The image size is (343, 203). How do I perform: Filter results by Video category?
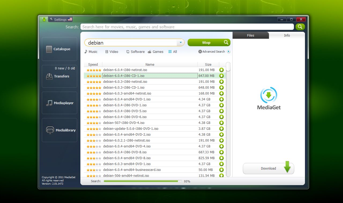tap(112, 52)
